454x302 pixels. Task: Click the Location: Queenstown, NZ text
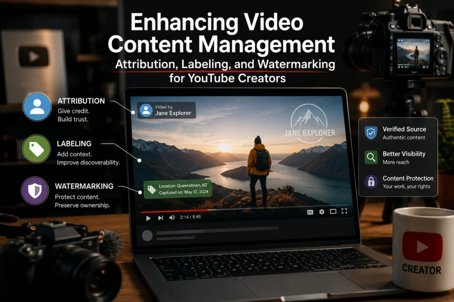183,186
